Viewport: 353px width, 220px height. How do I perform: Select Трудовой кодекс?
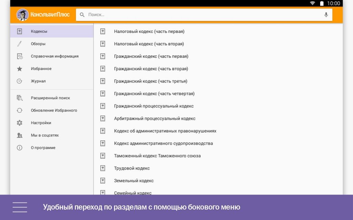(x=218, y=168)
